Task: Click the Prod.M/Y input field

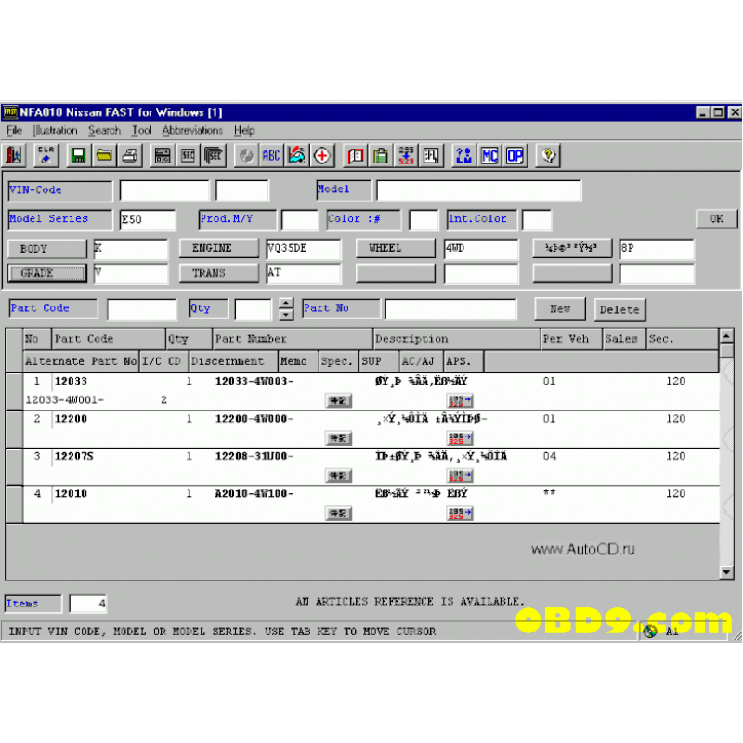Action: [x=299, y=220]
